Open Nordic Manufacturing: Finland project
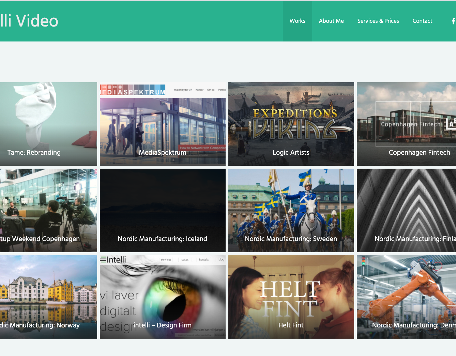This screenshot has height=356, width=456. point(406,210)
